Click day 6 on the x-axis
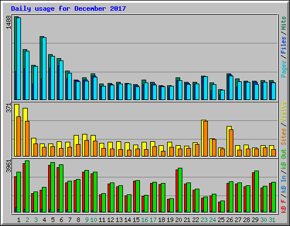This screenshot has width=290, height=226. tap(61, 220)
